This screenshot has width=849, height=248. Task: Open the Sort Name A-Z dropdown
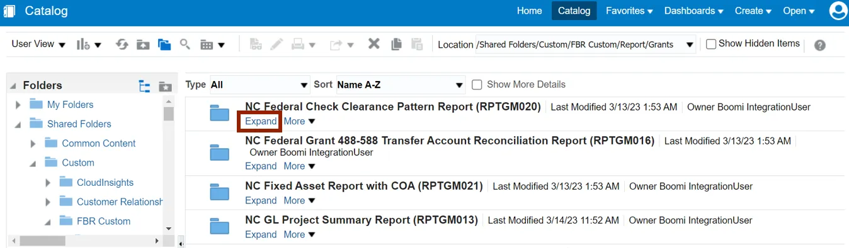[401, 85]
